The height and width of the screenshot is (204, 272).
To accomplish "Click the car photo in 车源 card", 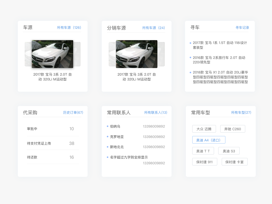I will tap(52, 54).
